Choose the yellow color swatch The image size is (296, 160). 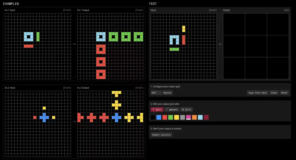click(177, 117)
